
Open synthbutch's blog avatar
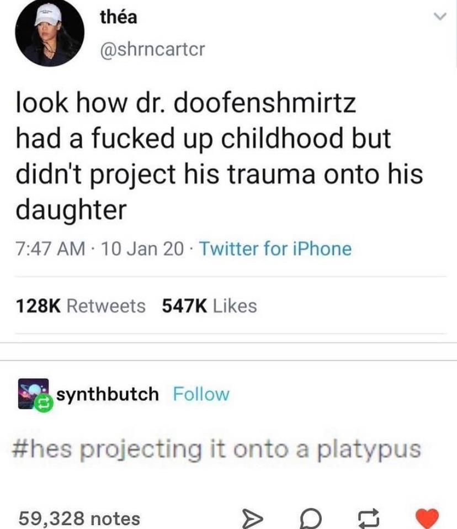[x=33, y=394]
